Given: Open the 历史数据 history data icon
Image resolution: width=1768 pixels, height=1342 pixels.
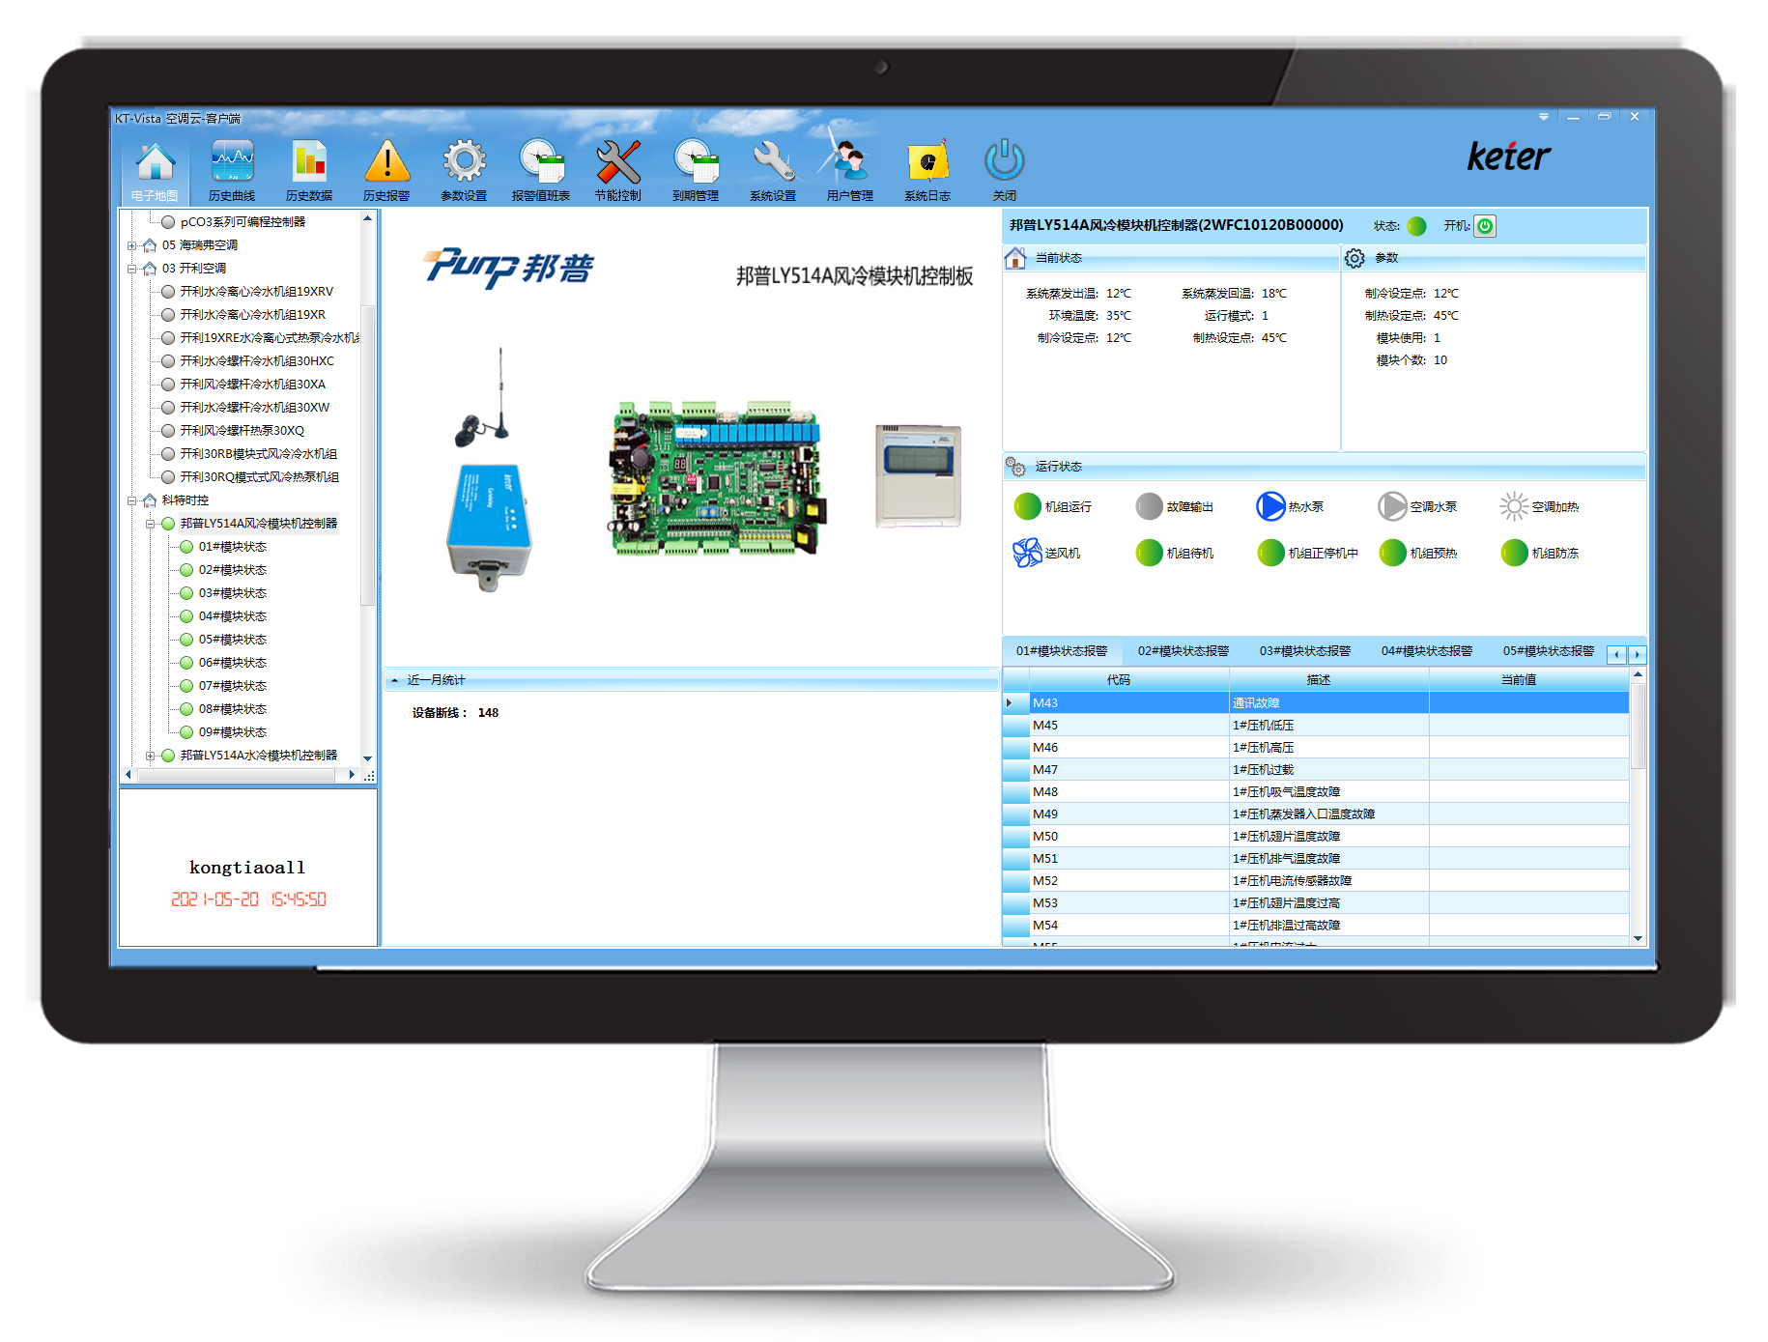Looking at the screenshot, I should click(x=309, y=162).
